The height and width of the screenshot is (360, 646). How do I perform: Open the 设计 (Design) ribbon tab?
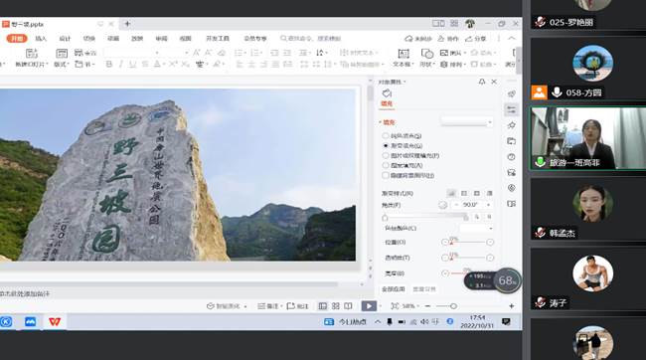65,39
